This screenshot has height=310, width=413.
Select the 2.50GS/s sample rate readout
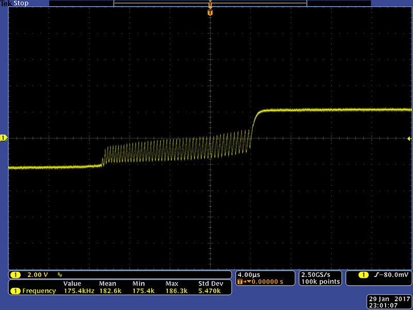320,274
